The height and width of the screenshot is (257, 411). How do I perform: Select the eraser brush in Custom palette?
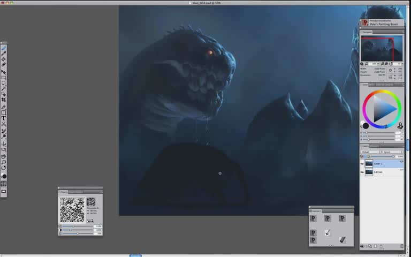[x=342, y=240]
